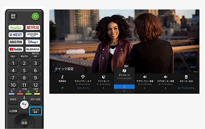Image resolution: width=205 pixels, height=129 pixels.
Task: Tap the 操作/録画 button on the remote
Action: point(35,103)
